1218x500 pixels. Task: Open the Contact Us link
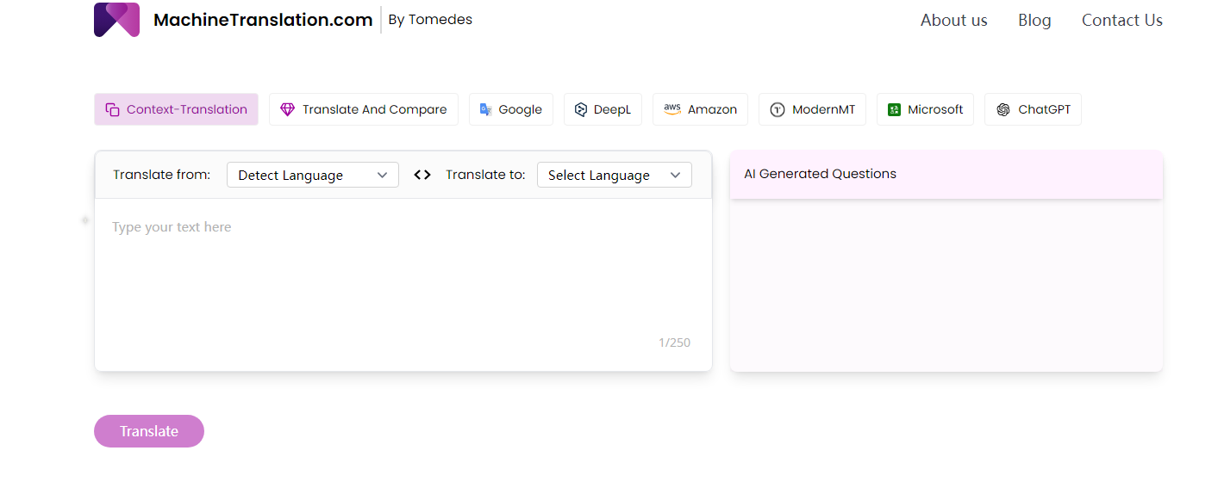[x=1121, y=20]
